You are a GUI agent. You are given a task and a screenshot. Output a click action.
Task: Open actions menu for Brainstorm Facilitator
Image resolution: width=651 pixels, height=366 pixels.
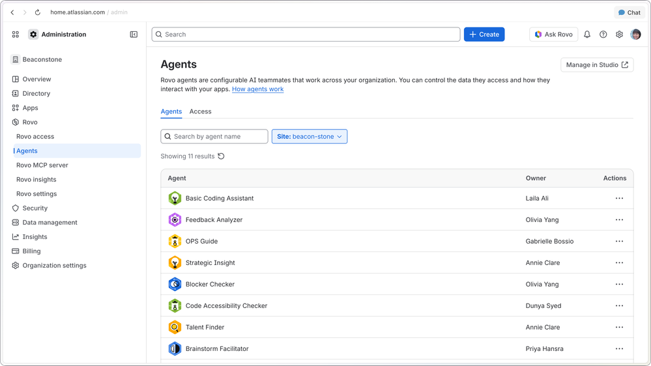[x=620, y=348]
